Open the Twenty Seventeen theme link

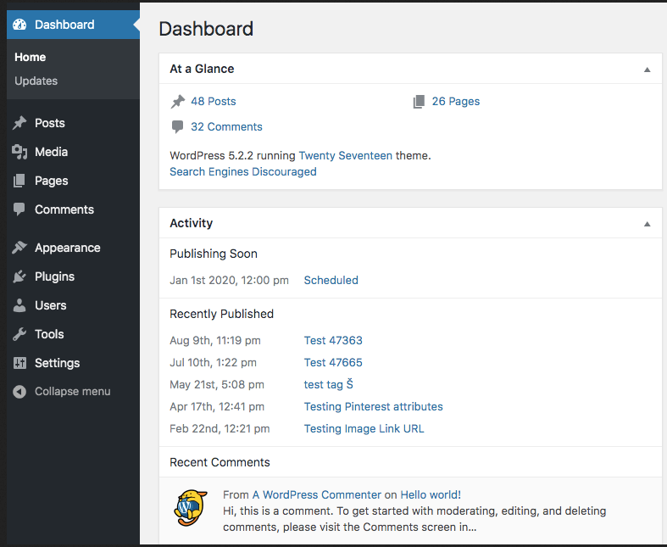coord(345,156)
